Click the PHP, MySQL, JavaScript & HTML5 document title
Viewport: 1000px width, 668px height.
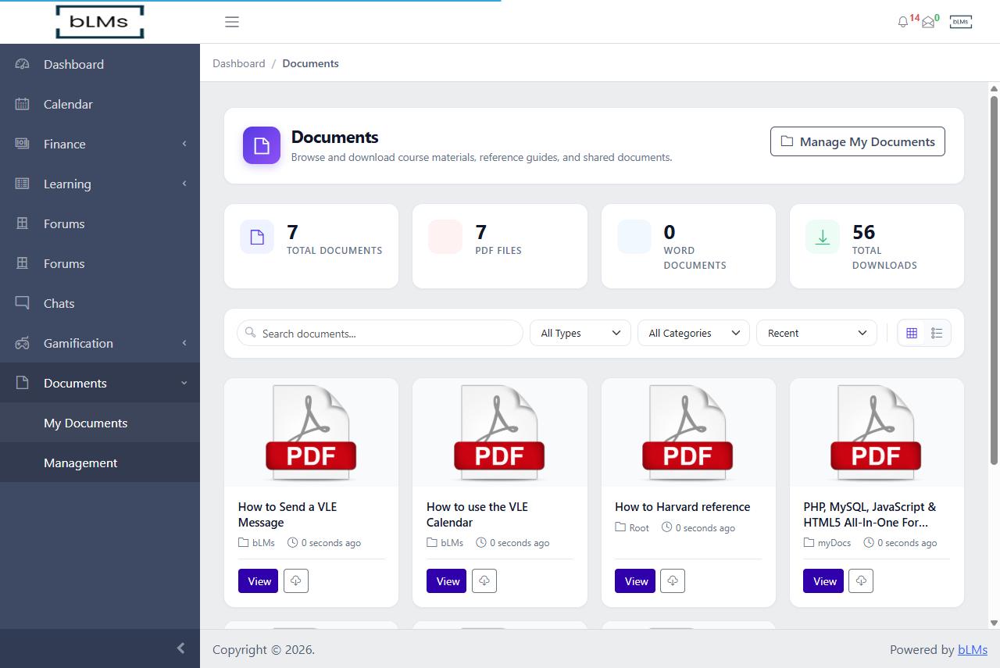pos(870,514)
